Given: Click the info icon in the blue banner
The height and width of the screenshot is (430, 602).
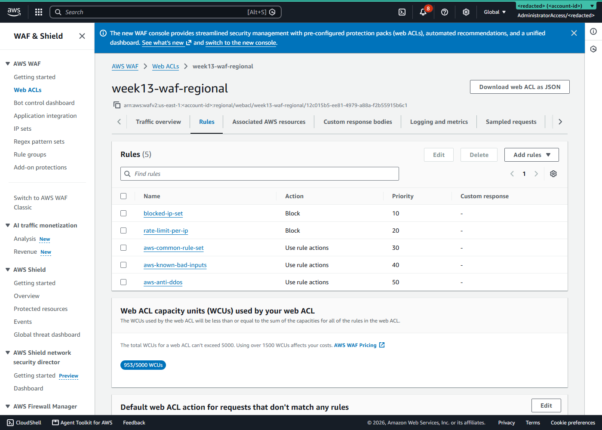Looking at the screenshot, I should coord(103,33).
